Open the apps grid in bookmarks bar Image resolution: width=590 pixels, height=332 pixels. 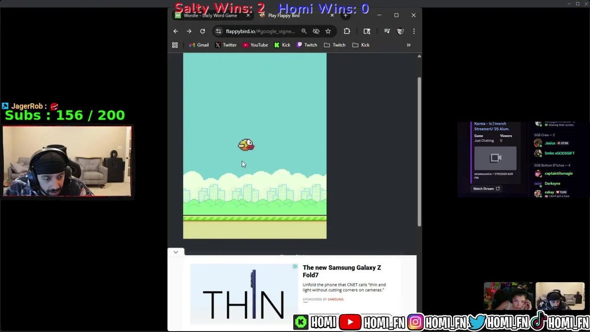click(x=175, y=45)
